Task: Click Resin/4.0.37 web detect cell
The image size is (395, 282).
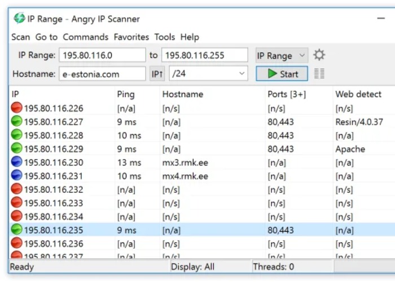Action: pos(359,122)
